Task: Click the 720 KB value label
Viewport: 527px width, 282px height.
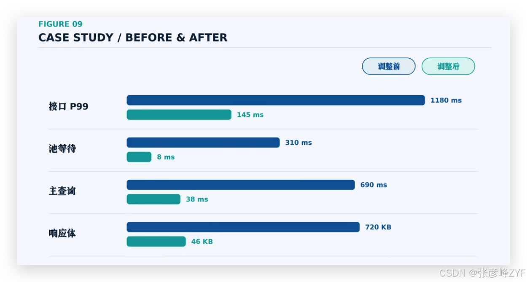Action: (378, 227)
